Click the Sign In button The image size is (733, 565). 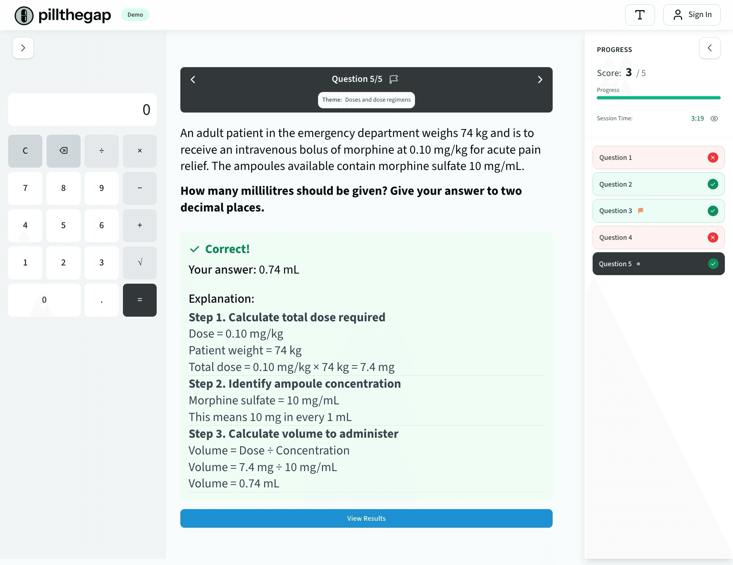[692, 15]
